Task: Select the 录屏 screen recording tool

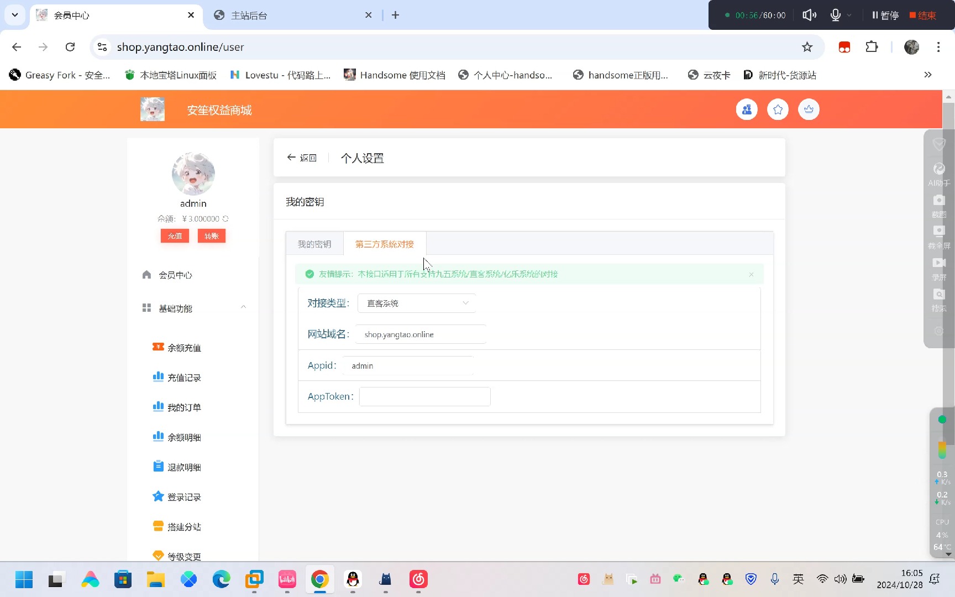Action: tap(938, 268)
